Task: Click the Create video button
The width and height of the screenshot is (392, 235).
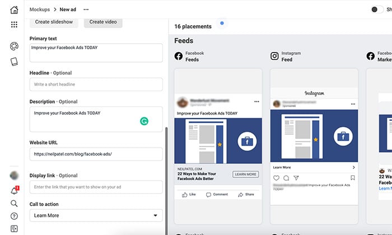Action: [x=103, y=22]
